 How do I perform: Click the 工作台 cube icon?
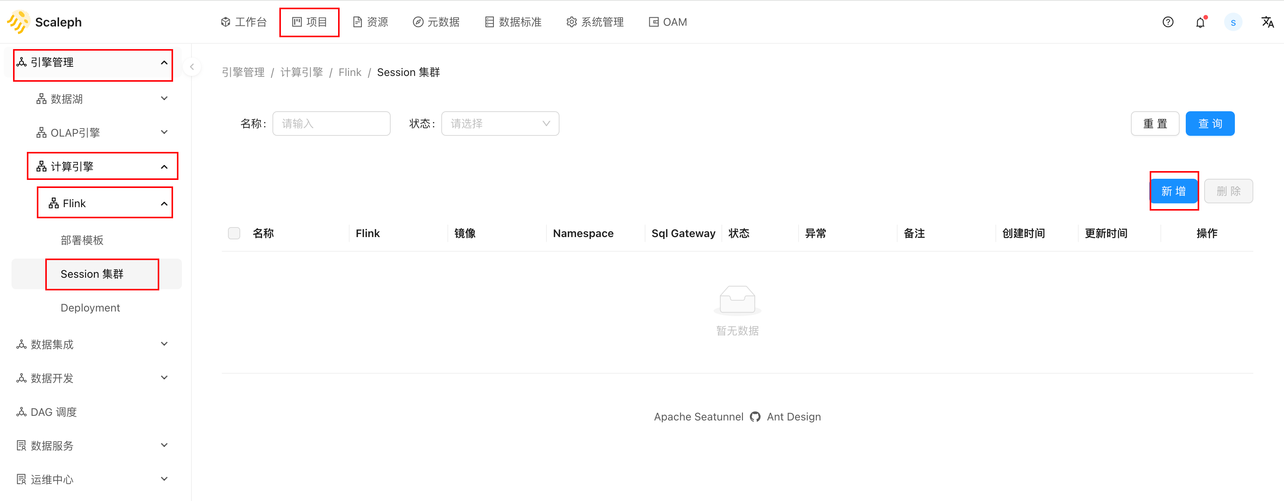(x=226, y=22)
